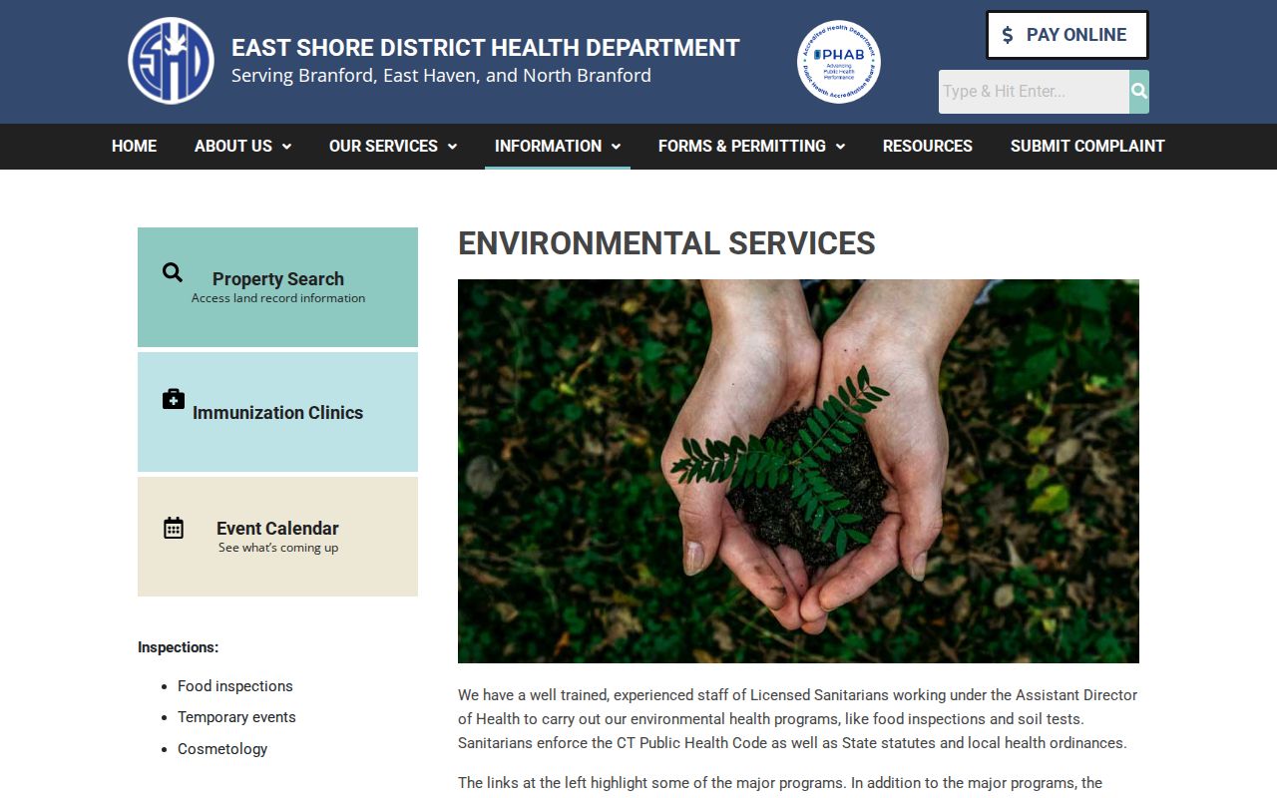1277x798 pixels.
Task: Click the Environmental Services heading
Action: (x=666, y=243)
